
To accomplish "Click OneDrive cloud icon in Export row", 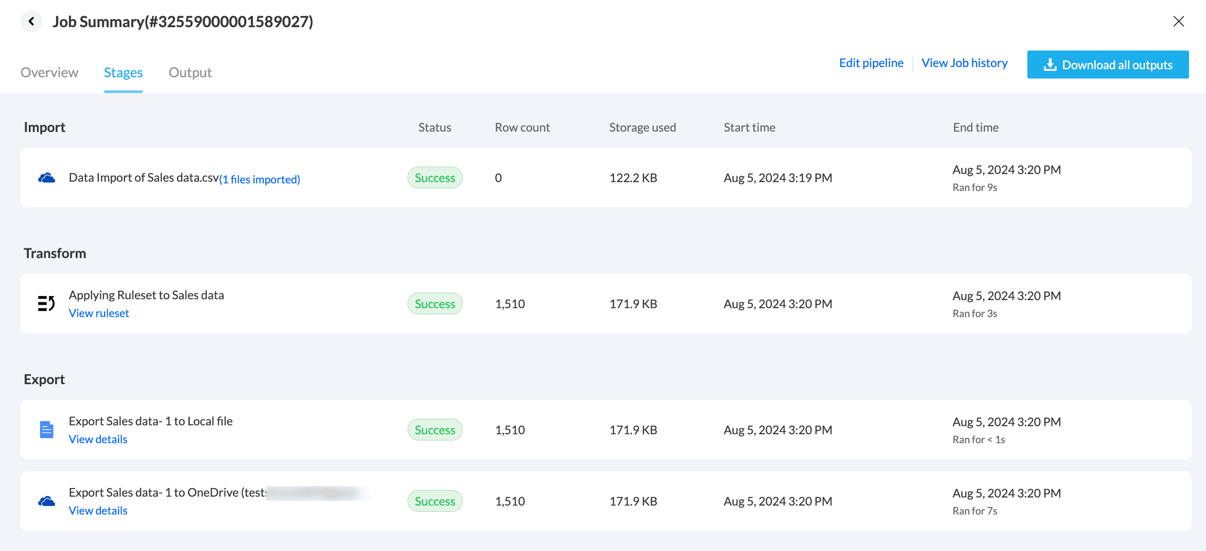I will (46, 501).
